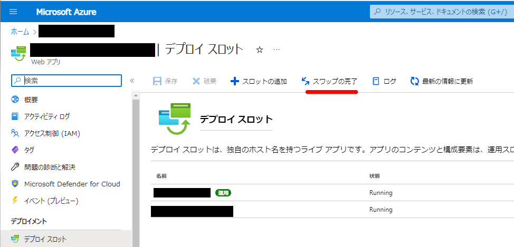Go to ホーム breadcrumb link
This screenshot has width=514, height=247.
tap(20, 32)
